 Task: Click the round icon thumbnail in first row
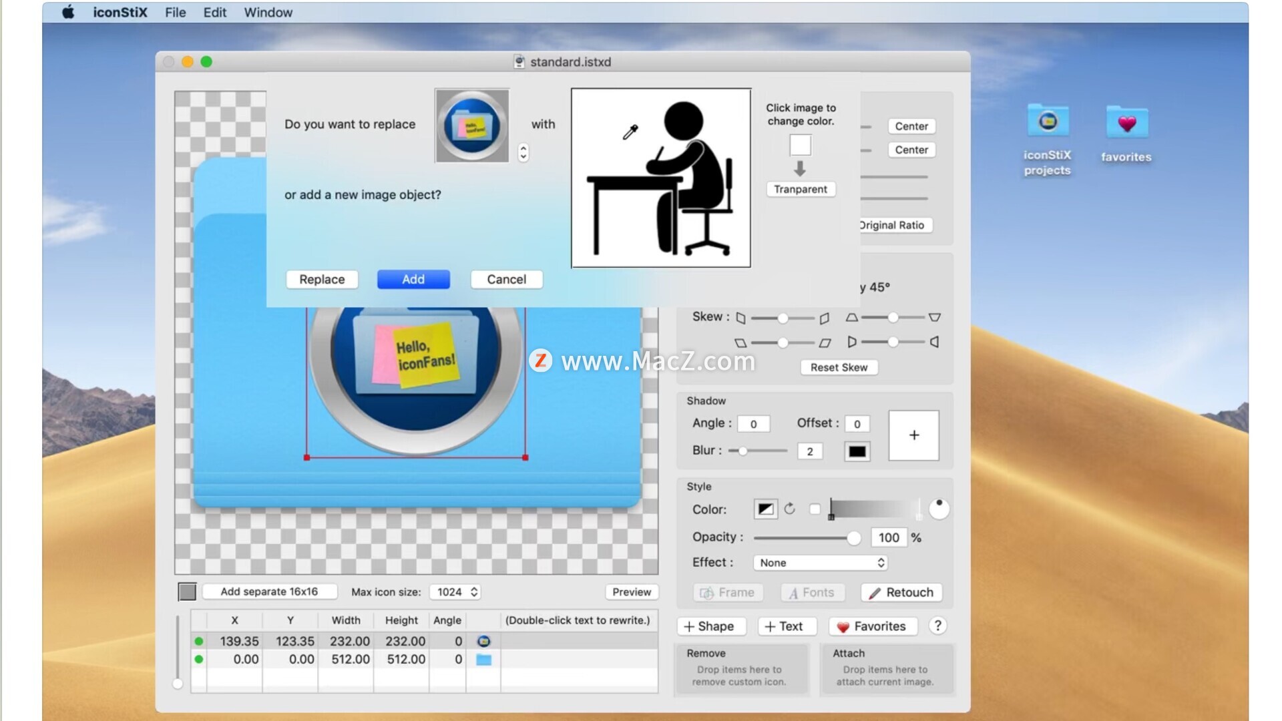tap(484, 641)
